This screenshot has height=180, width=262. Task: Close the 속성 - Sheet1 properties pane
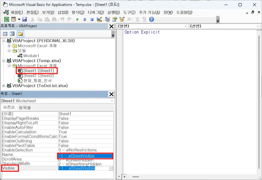coord(111,94)
